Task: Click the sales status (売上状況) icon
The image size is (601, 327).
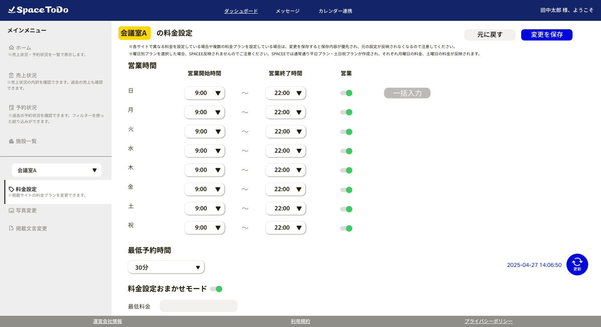Action: coord(11,75)
